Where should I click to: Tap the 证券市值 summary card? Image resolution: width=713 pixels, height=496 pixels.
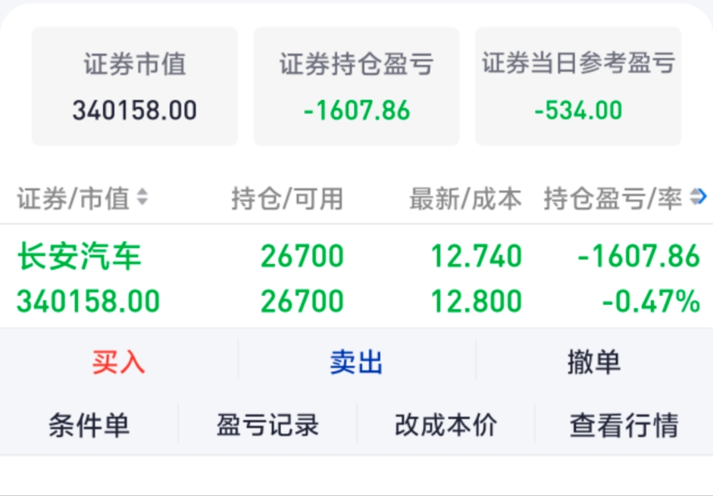point(135,86)
